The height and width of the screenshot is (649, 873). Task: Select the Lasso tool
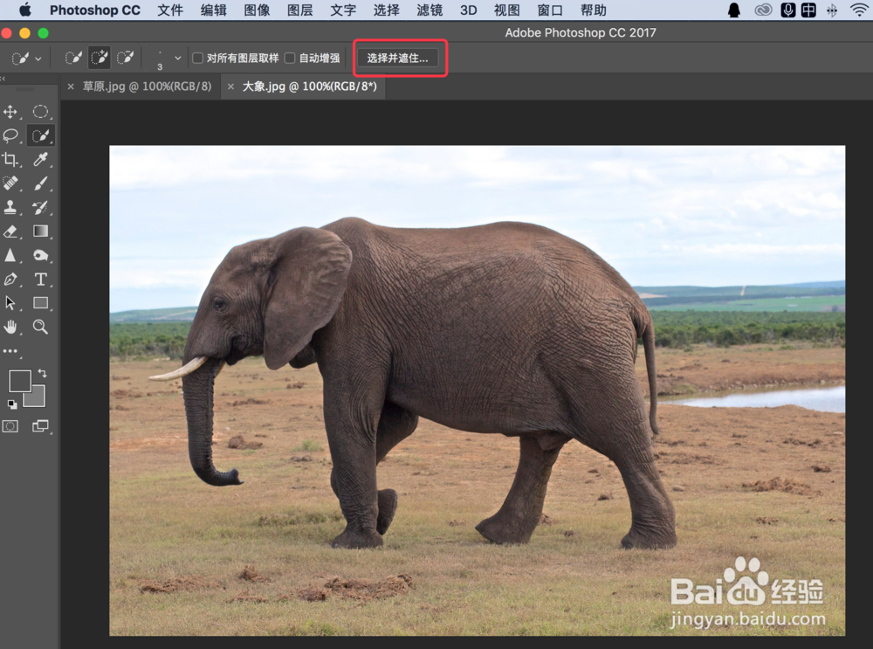click(10, 136)
